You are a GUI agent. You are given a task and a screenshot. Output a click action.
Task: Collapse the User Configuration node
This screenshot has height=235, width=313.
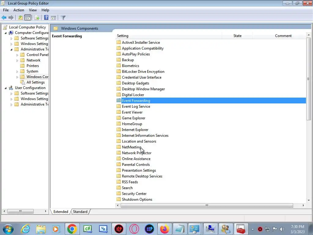click(x=6, y=88)
